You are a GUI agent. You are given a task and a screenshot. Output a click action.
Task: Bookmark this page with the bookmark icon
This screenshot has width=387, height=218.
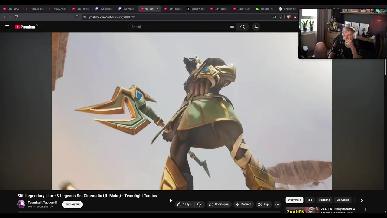coord(77,17)
